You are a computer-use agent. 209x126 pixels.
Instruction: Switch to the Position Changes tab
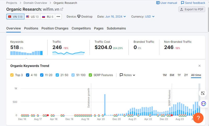click(55, 28)
